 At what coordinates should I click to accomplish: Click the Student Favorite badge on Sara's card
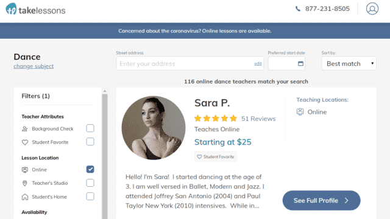[216, 157]
